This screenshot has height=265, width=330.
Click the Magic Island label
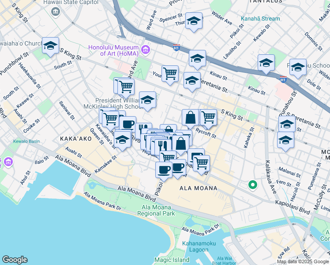tap(172, 260)
